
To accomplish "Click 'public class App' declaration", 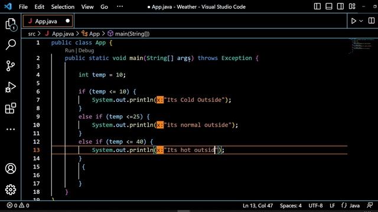I will click(x=79, y=43).
